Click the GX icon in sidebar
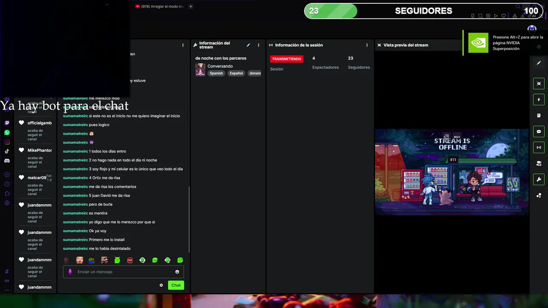 point(7,281)
